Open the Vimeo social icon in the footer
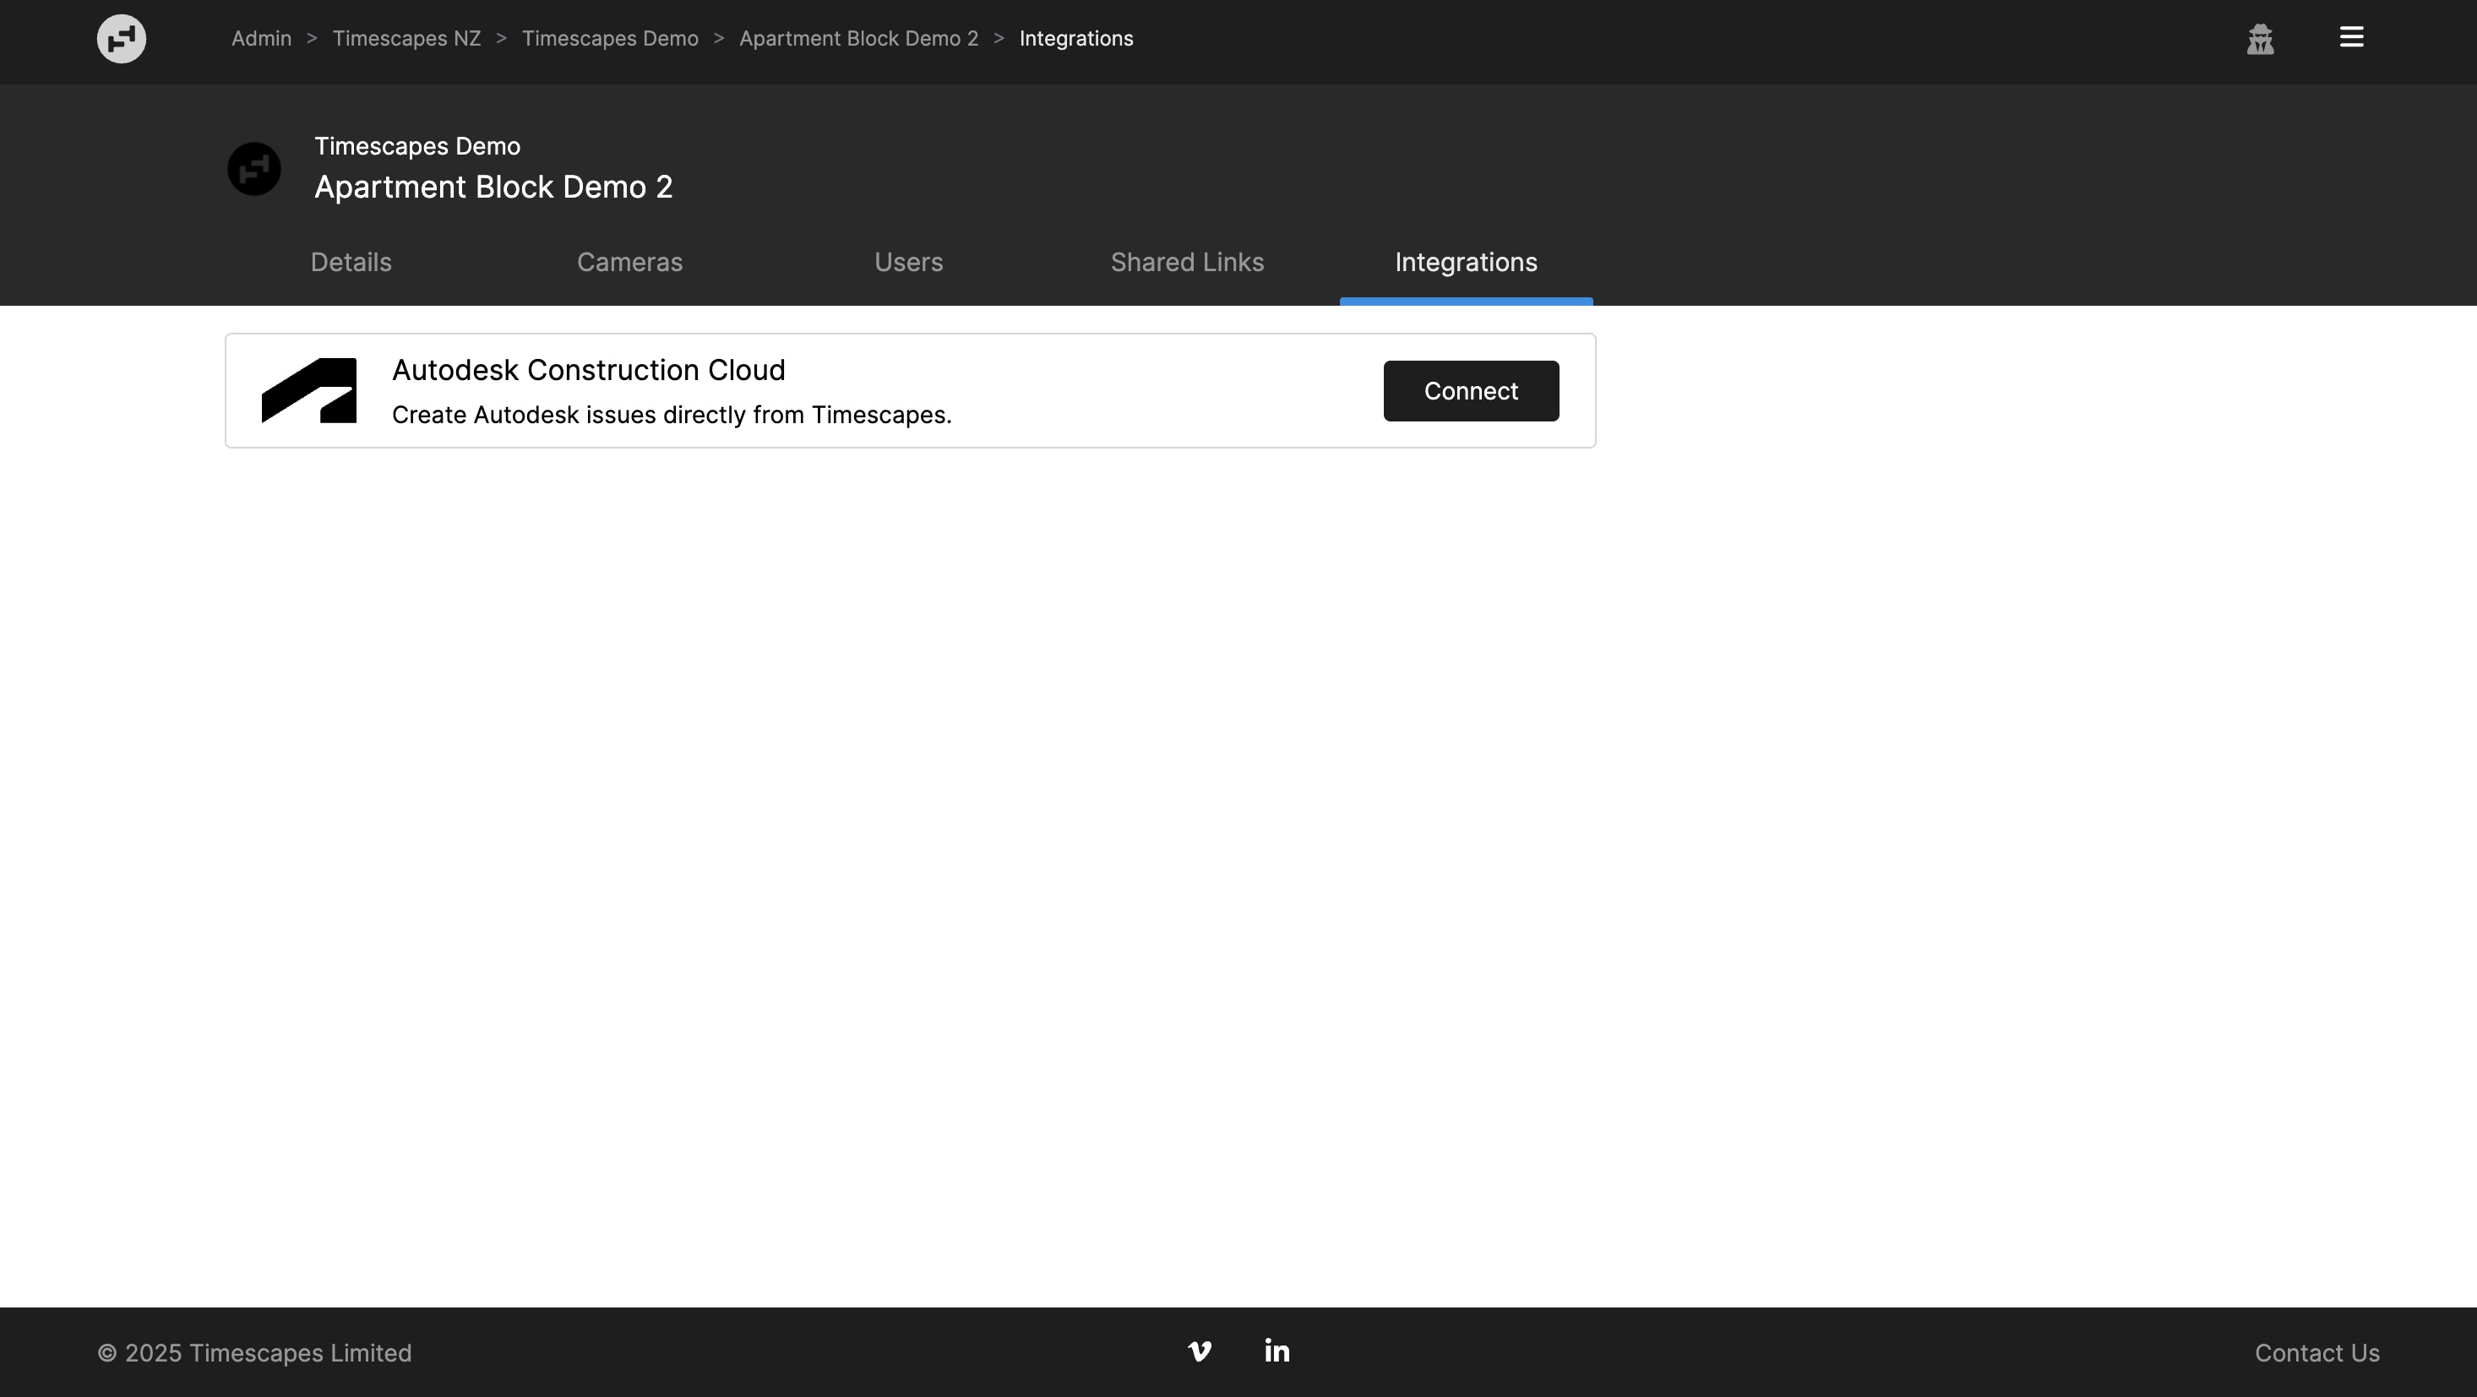 1199,1351
